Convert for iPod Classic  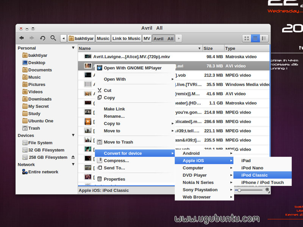[x=262, y=175]
